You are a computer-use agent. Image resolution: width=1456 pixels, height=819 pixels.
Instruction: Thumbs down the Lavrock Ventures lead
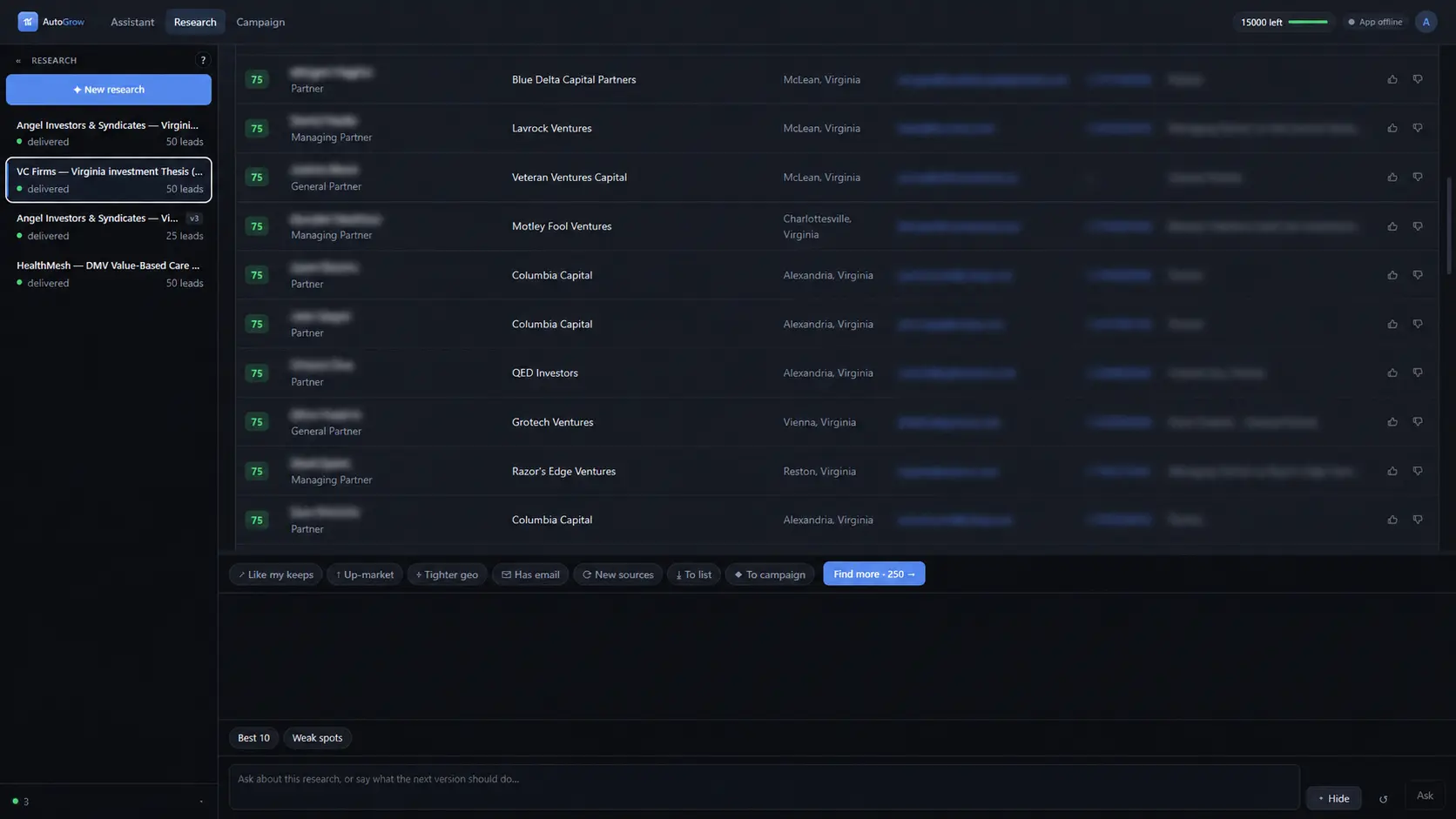click(x=1418, y=128)
